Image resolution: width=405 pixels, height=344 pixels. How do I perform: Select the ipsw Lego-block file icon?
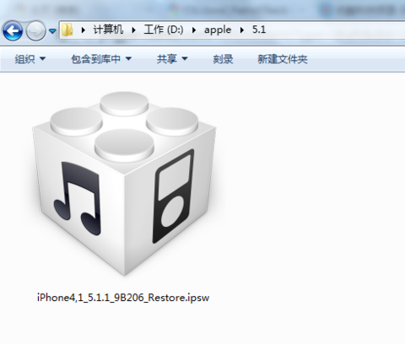click(124, 184)
